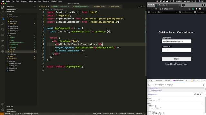Image resolution: width=206 pixels, height=115 pixels.
Task: Expand the TIMELINE section
Action: pos(10,109)
